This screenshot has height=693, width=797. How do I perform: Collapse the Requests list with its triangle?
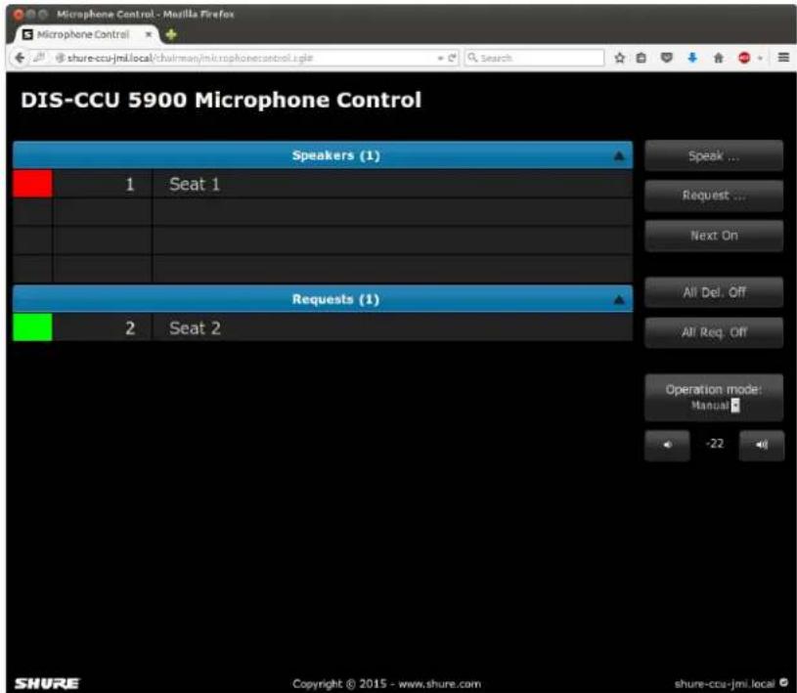pos(619,300)
